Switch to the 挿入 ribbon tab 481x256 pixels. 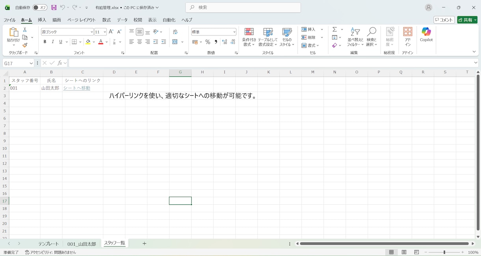42,20
